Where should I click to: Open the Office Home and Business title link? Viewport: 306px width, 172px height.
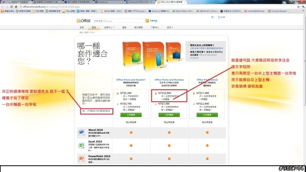pos(169,80)
